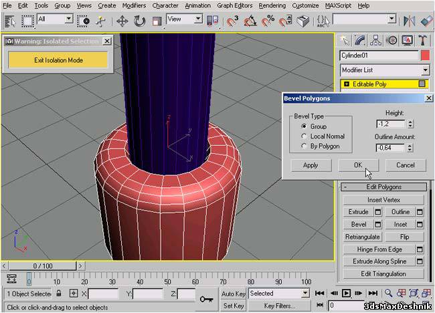
Task: Toggle the Selection Lock padlock
Action: click(x=58, y=294)
